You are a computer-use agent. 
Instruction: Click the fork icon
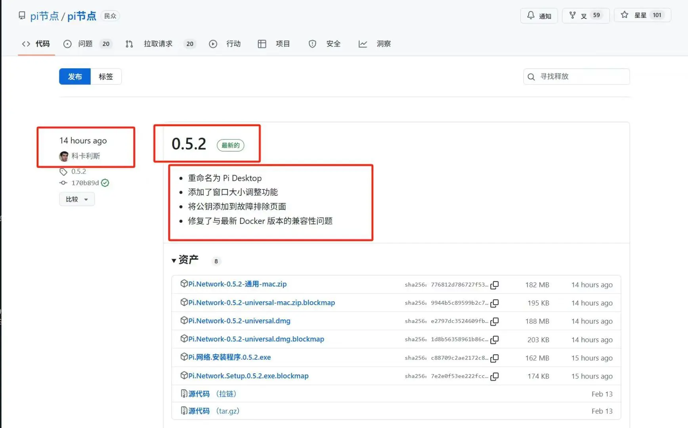572,15
